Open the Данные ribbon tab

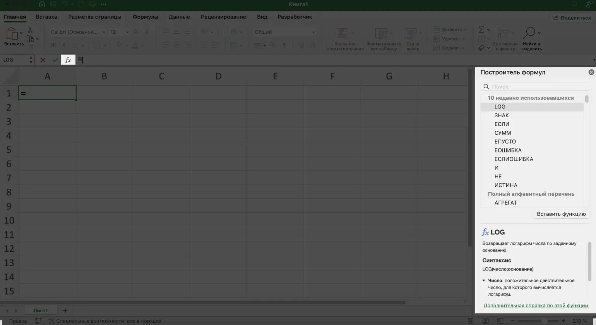pos(179,17)
